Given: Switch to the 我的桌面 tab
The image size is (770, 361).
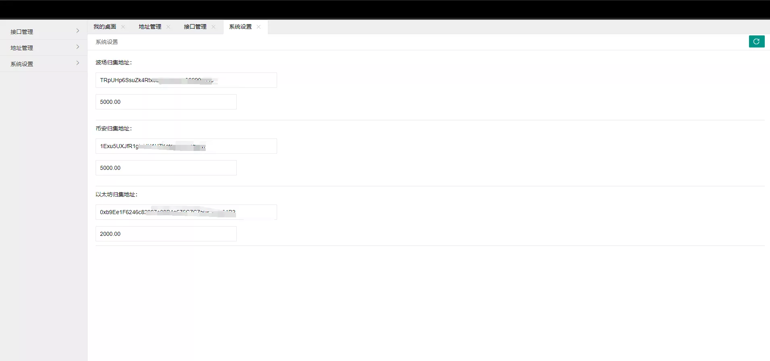Looking at the screenshot, I should 105,27.
